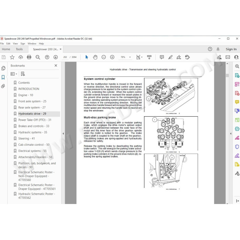
Task: Click Find current bookmark icon
Action: coord(23,74)
